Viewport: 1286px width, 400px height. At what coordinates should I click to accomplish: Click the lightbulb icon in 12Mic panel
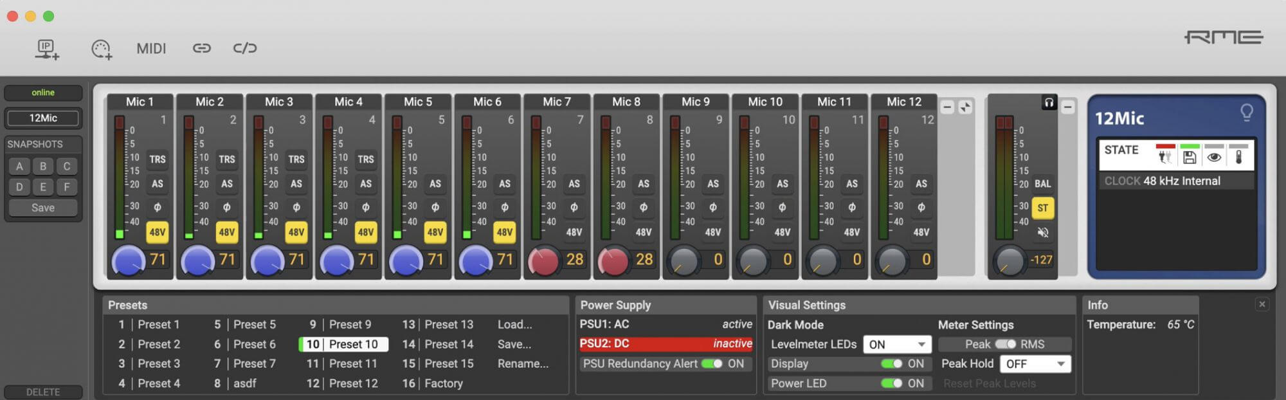point(1246,113)
